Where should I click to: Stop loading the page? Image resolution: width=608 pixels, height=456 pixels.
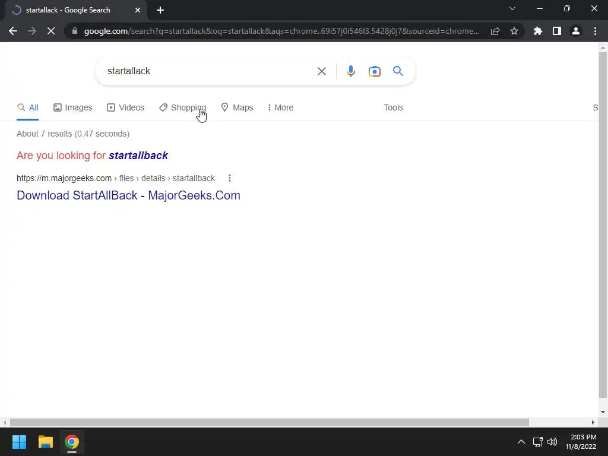[51, 31]
